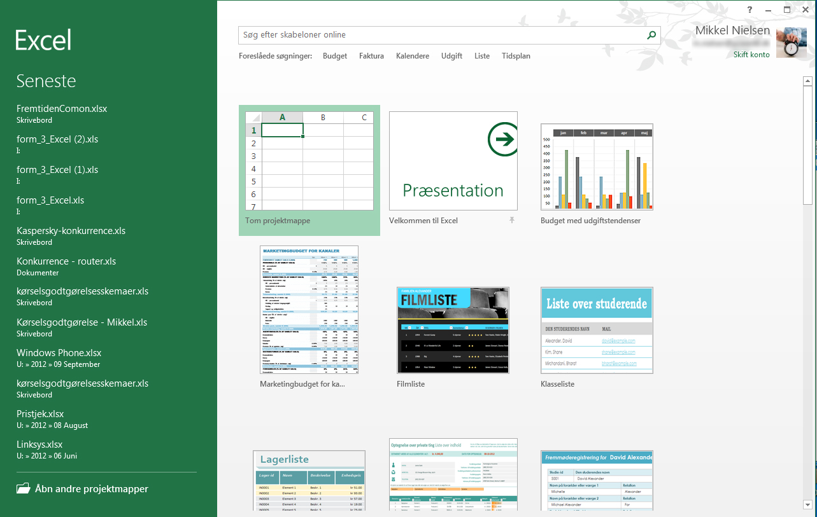Pick the Optegnelse over private ting template

coord(453,474)
